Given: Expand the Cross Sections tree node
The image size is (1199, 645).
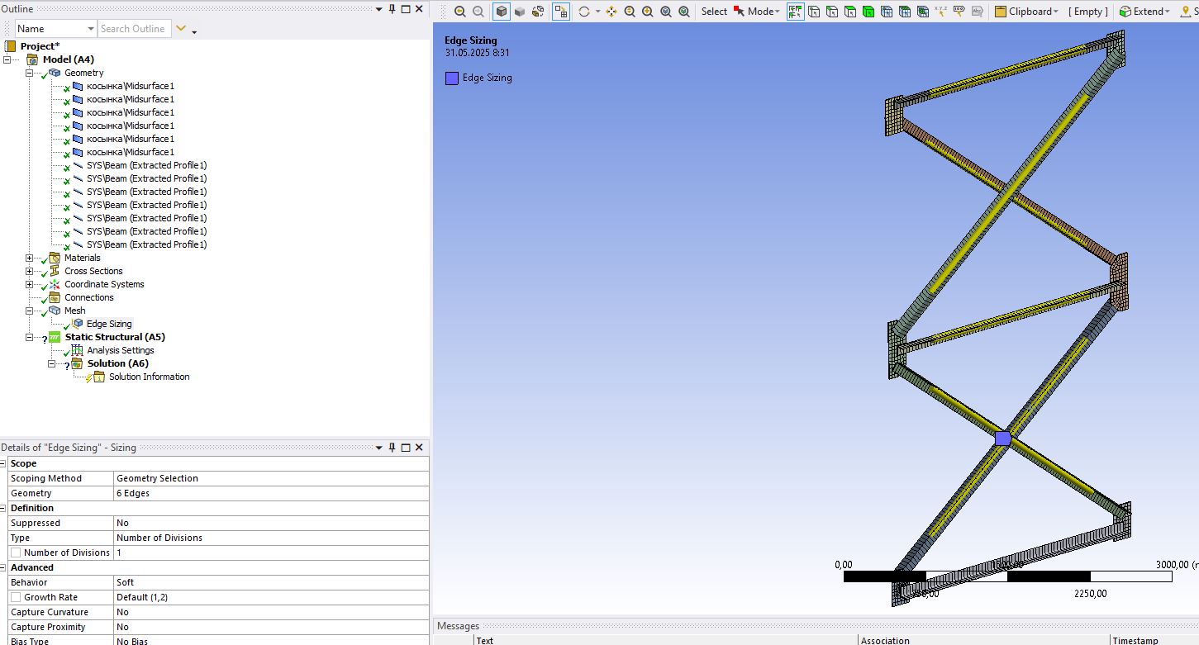Looking at the screenshot, I should click(30, 271).
